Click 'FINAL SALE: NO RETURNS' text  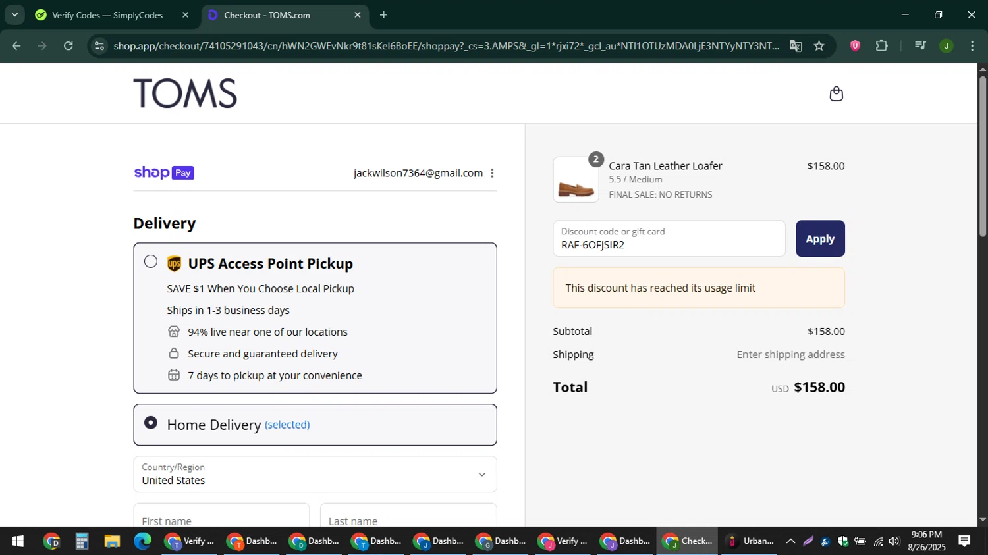click(x=661, y=194)
